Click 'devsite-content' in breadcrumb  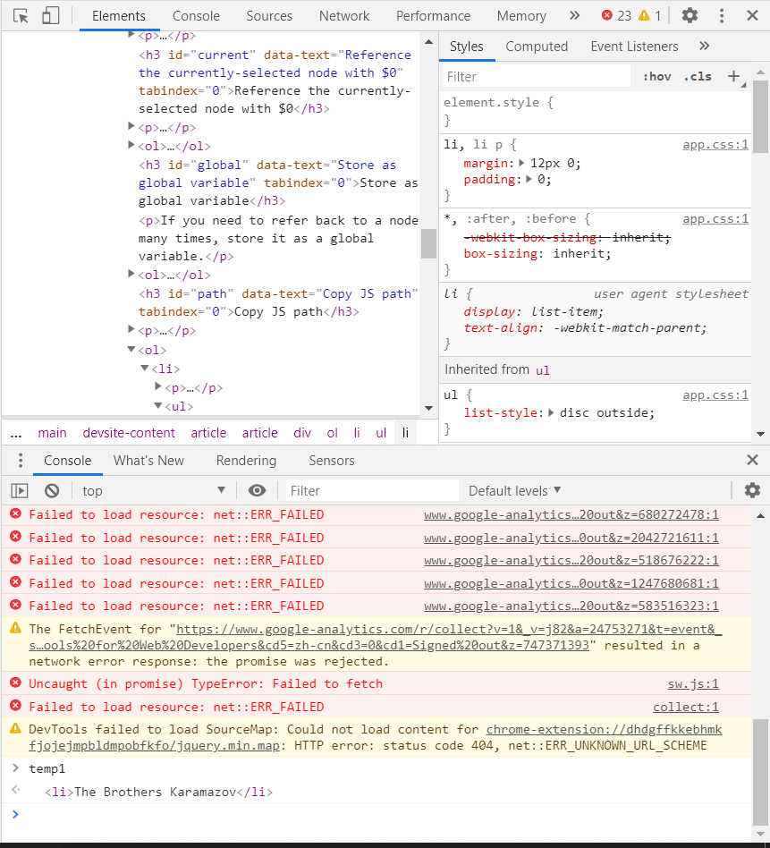pos(129,433)
